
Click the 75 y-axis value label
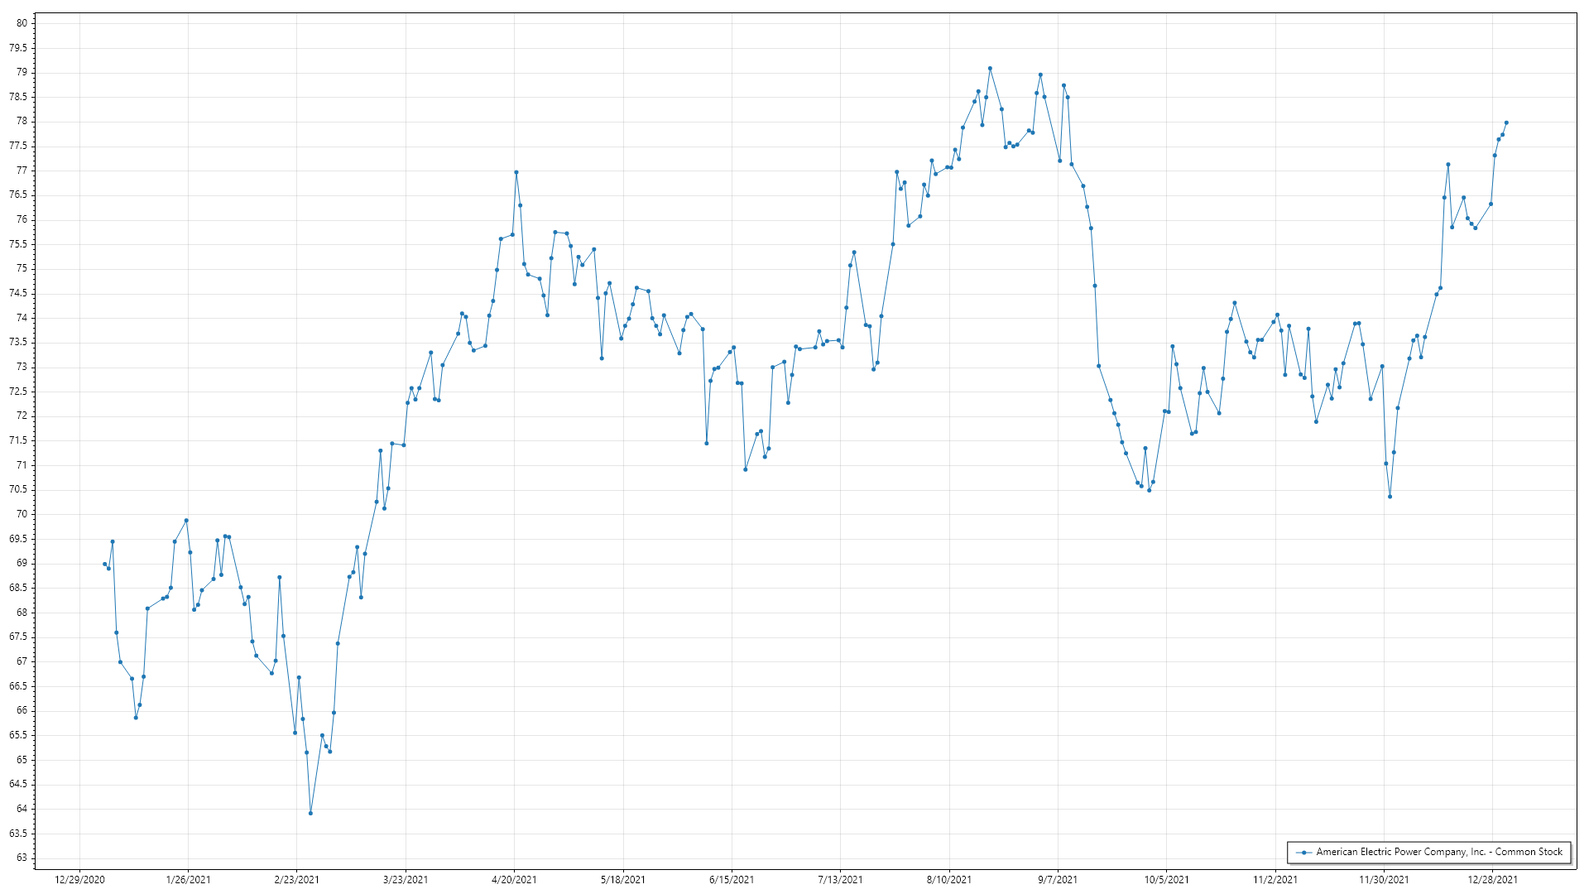[x=22, y=269]
